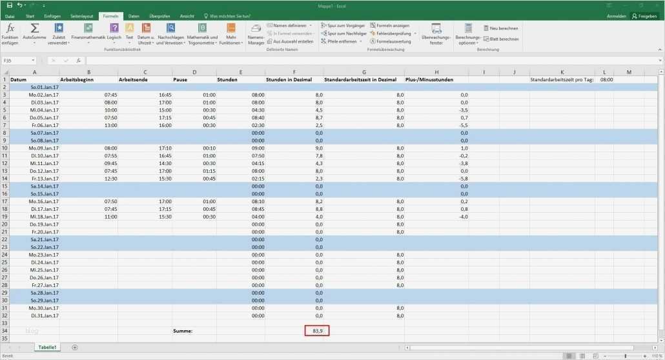Screen dimensions: 665x360
Task: Switch to page layout view in the status bar
Action: coord(582,355)
